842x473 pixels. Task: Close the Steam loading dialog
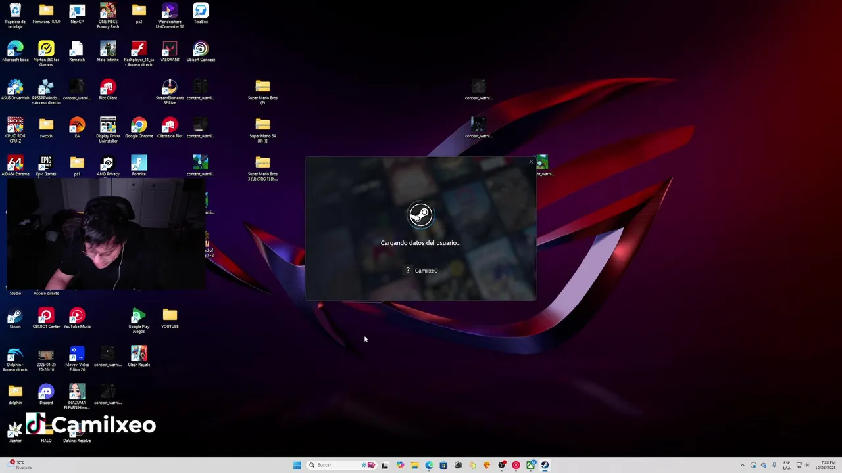[x=531, y=162]
